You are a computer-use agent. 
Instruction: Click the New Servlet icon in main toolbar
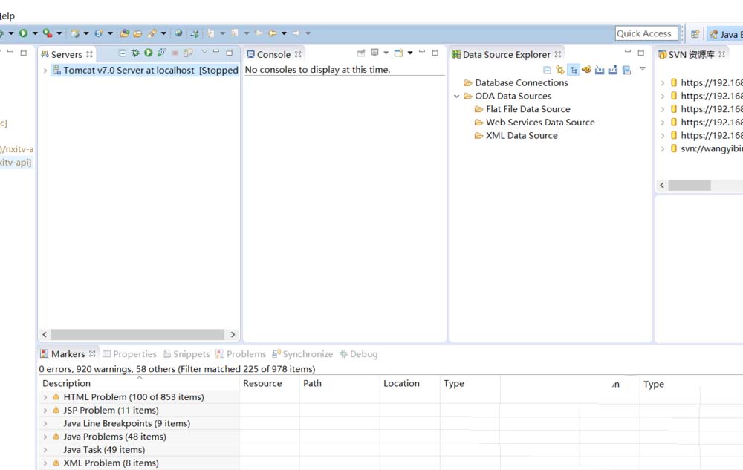point(99,33)
